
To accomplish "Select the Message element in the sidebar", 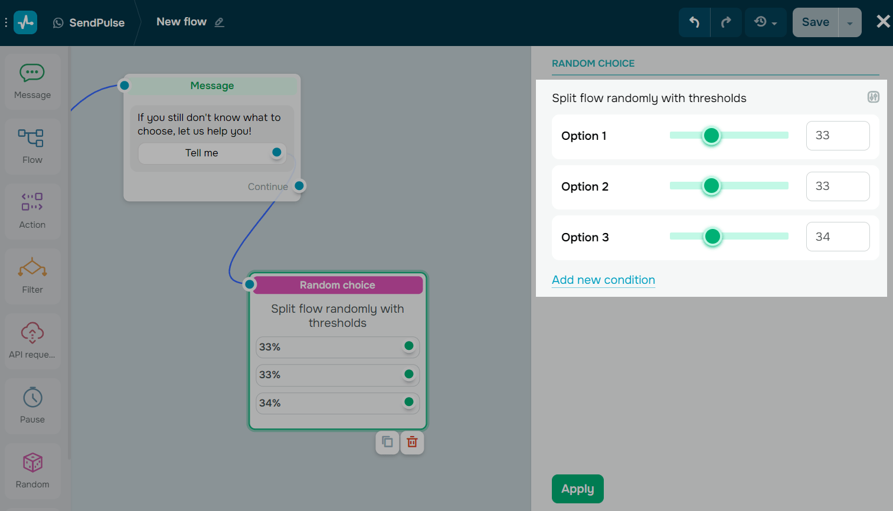I will click(32, 81).
